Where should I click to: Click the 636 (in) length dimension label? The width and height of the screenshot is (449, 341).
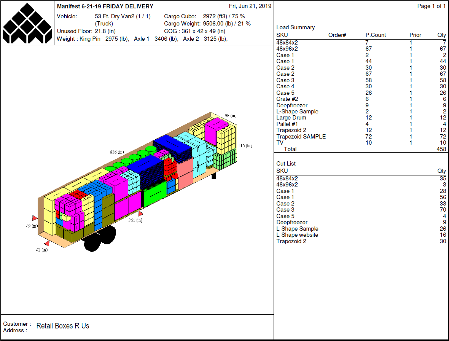[x=116, y=152]
